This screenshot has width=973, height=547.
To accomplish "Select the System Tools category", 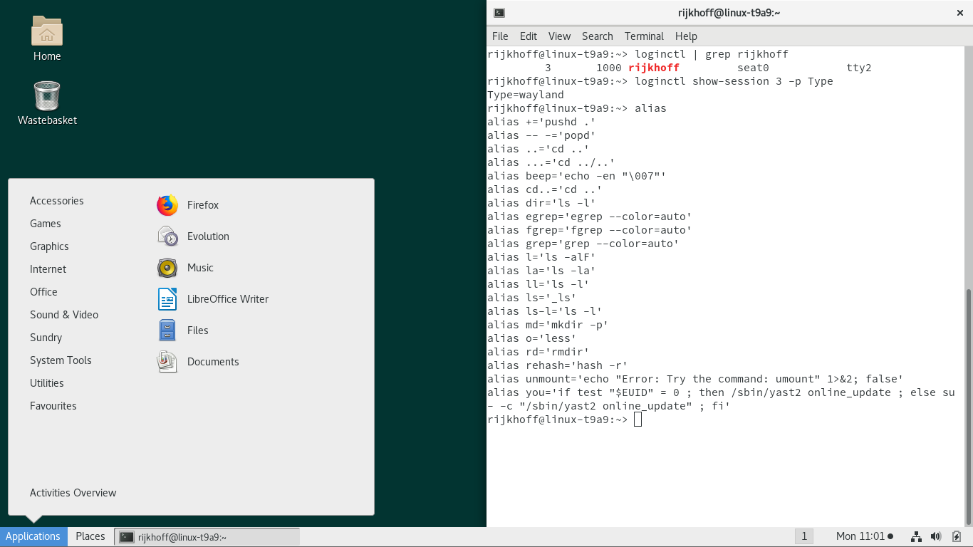I will pyautogui.click(x=61, y=360).
